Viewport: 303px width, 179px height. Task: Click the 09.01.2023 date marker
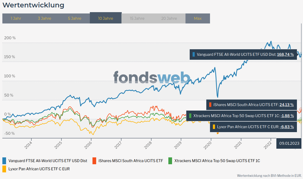coord(289,143)
